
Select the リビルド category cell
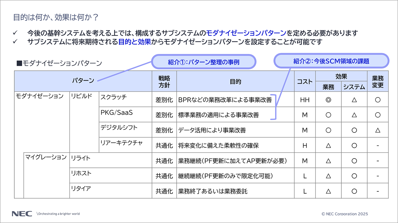[81, 96]
